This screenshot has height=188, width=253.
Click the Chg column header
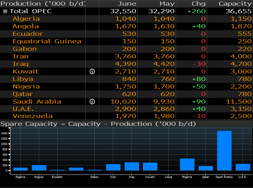point(198,4)
